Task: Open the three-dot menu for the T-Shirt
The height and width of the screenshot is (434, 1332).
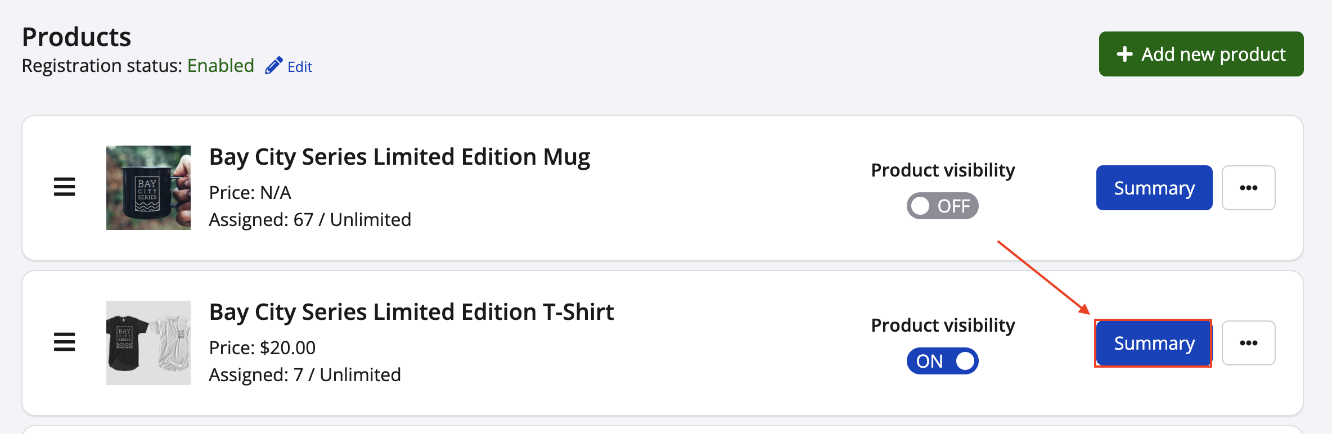Action: (x=1248, y=343)
